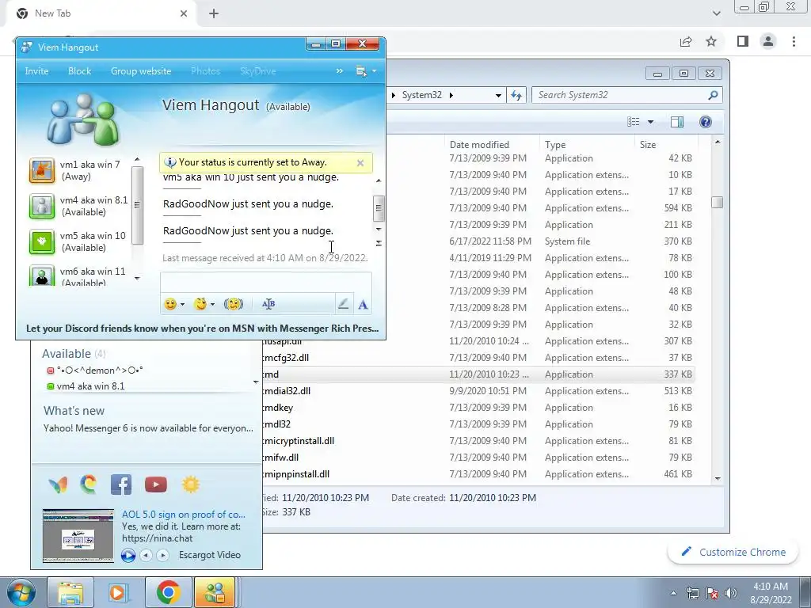This screenshot has width=811, height=608.
Task: Click the sun weather icon in Messenger
Action: click(190, 484)
